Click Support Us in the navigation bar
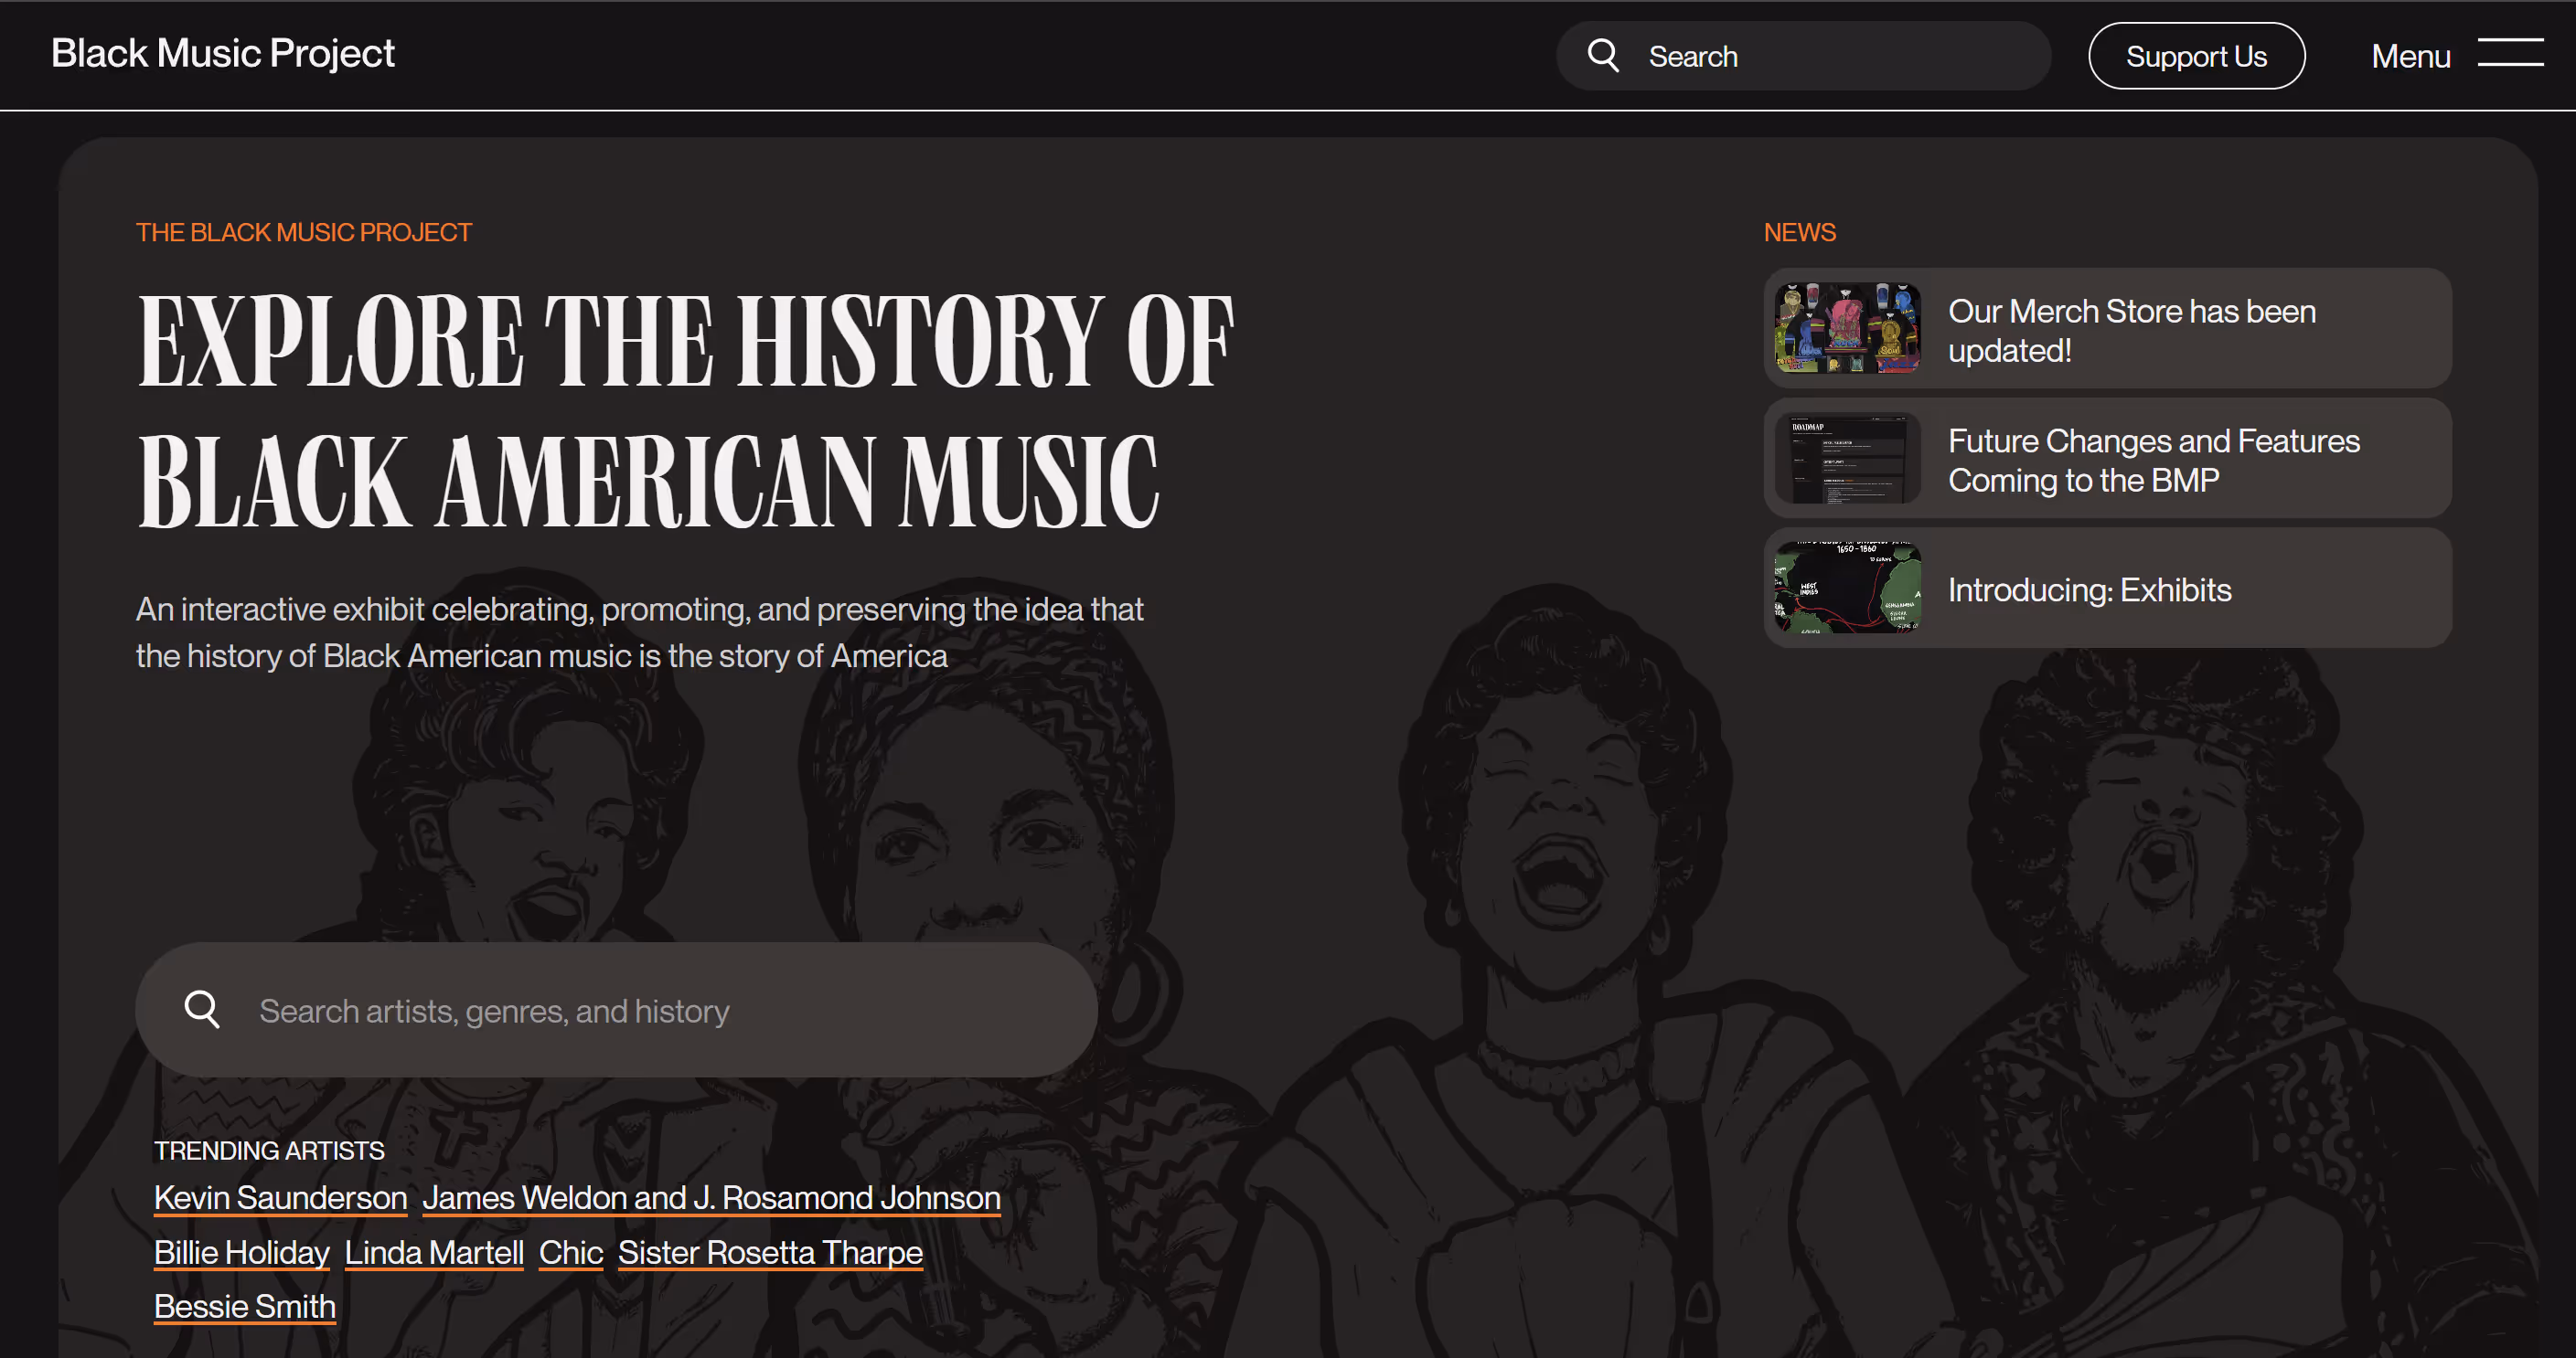 [x=2196, y=56]
